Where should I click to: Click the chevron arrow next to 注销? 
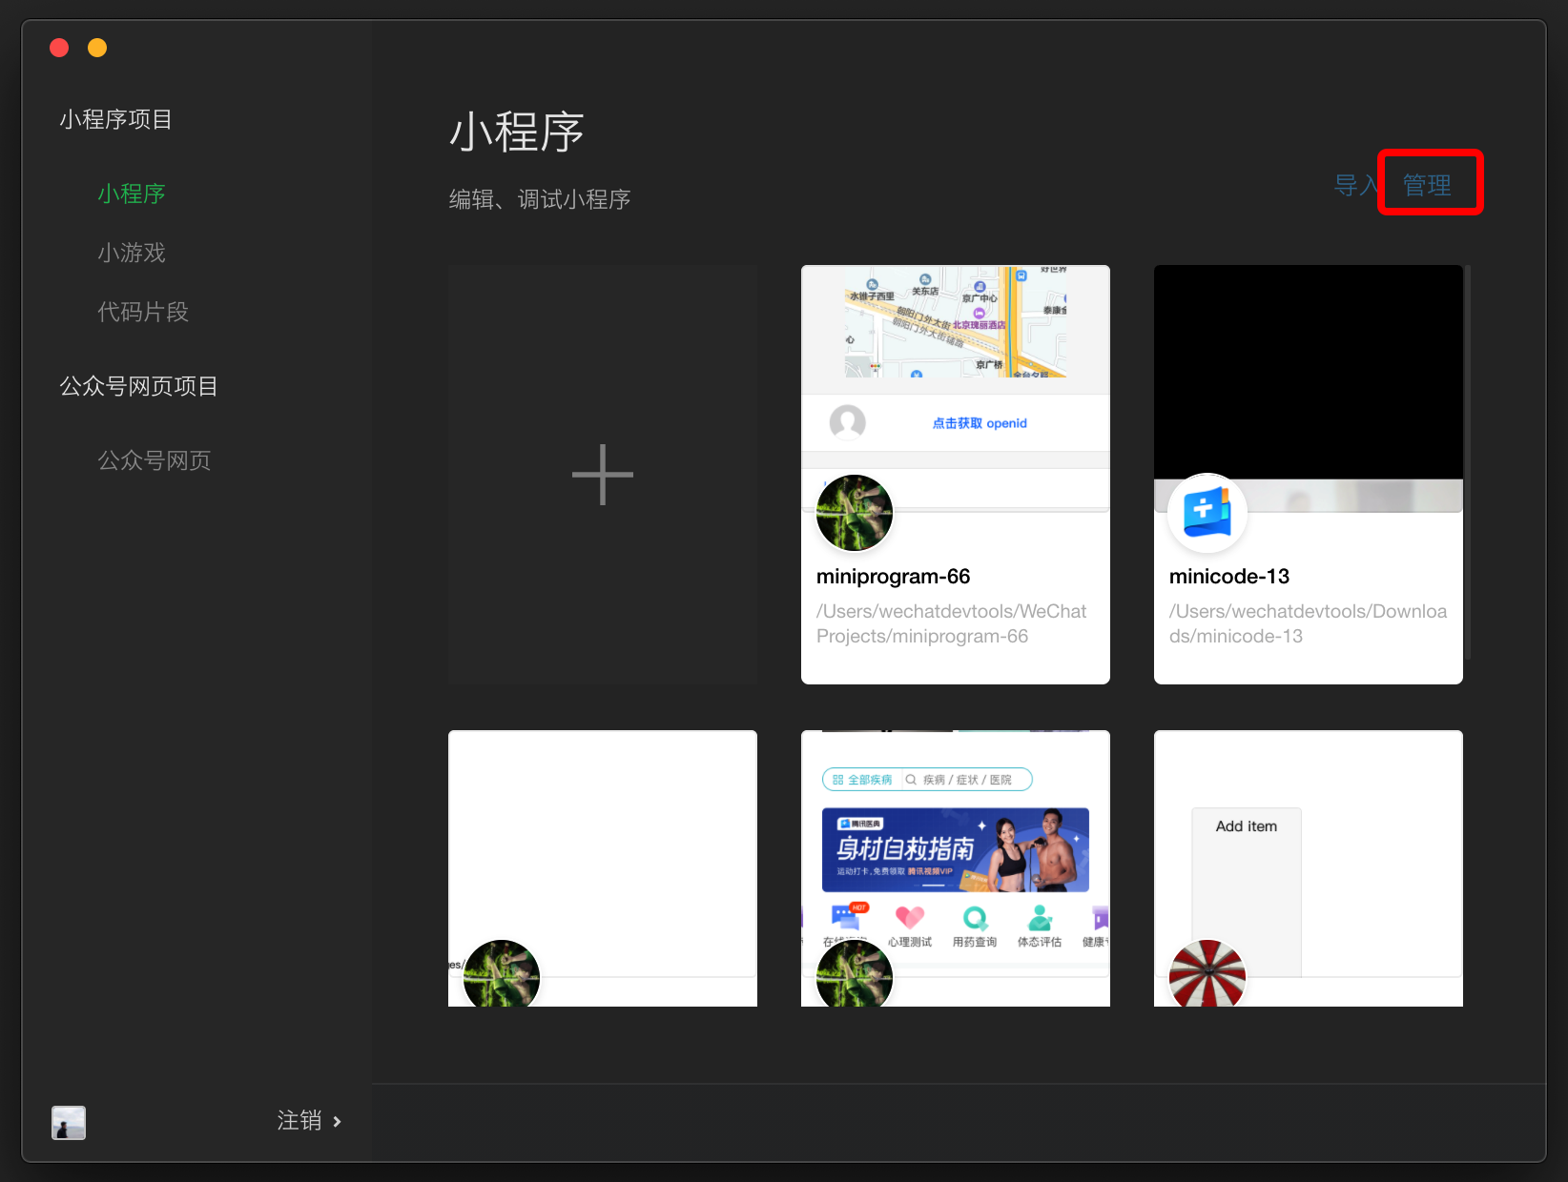pyautogui.click(x=337, y=1122)
